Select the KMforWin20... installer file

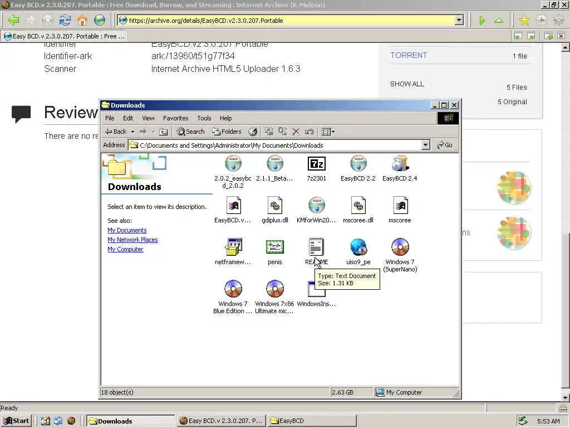(x=316, y=210)
